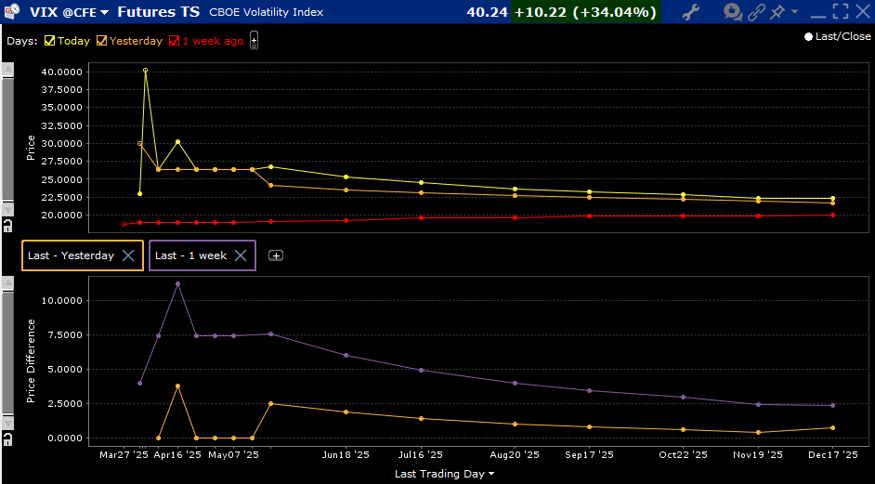Click the Sep17 '25 axis label

589,455
